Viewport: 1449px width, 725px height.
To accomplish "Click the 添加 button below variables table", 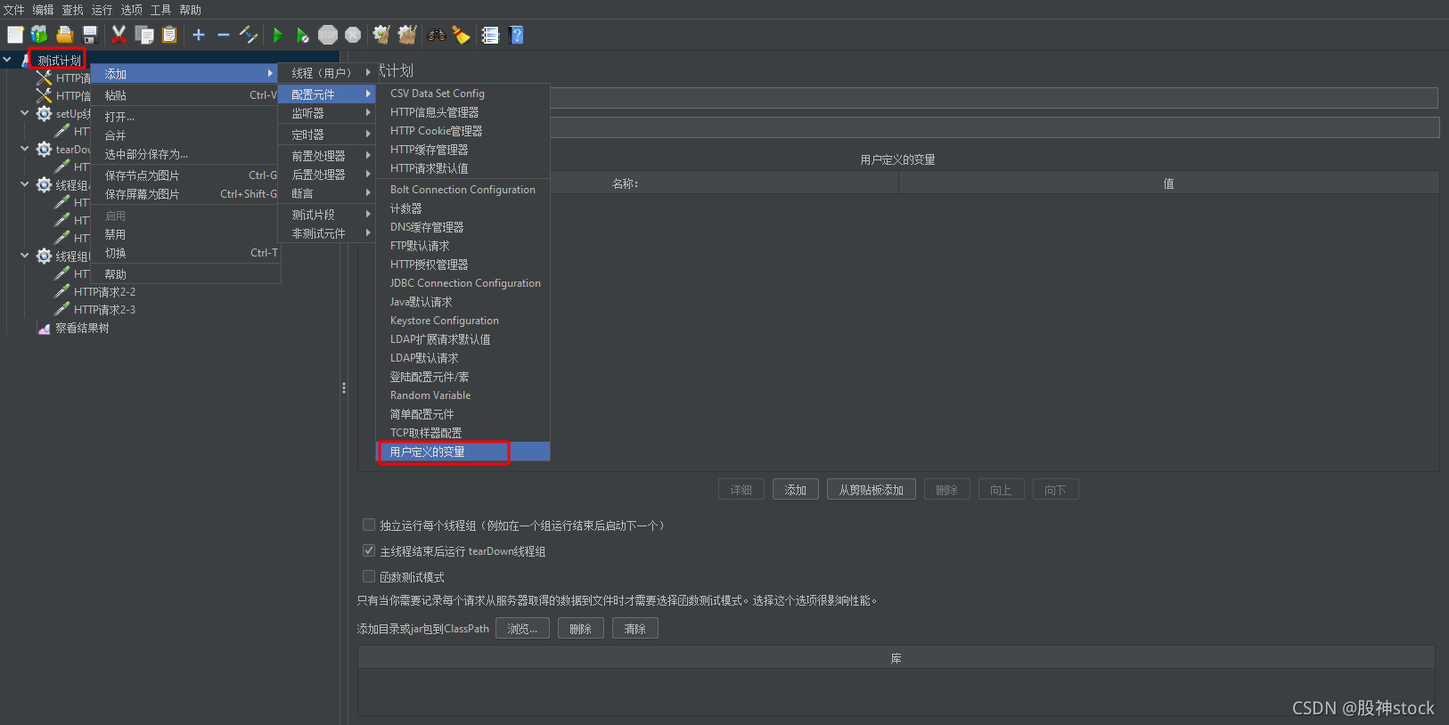I will click(796, 490).
